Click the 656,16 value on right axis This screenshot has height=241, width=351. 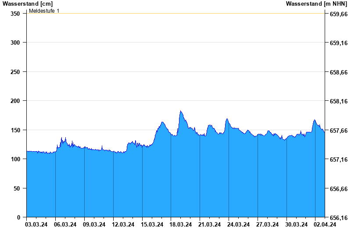pyautogui.click(x=338, y=217)
